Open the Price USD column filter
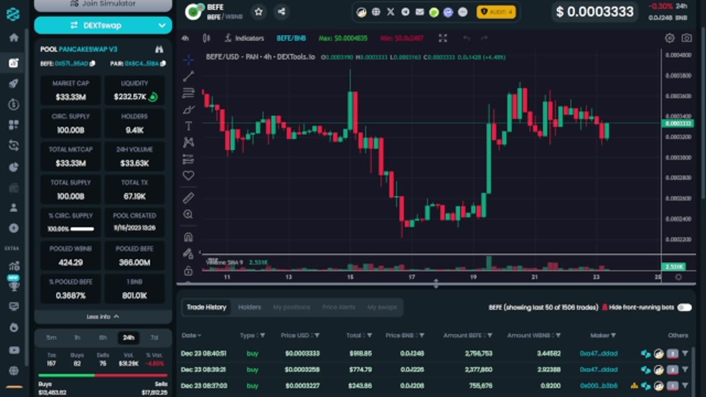 click(x=318, y=335)
